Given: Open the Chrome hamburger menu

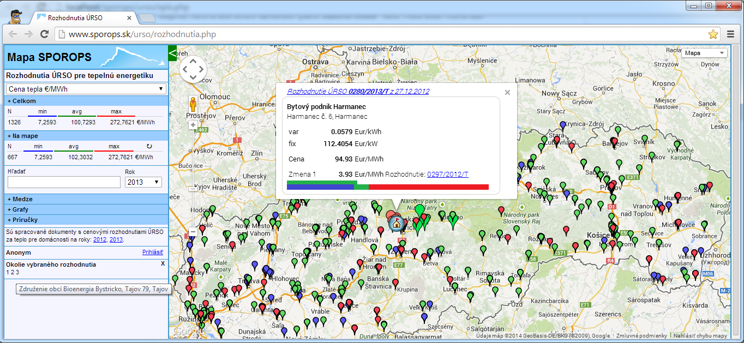Looking at the screenshot, I should [x=730, y=34].
